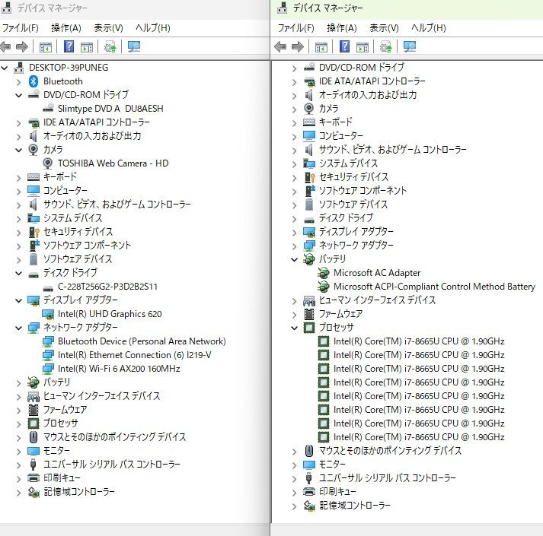
Task: Select C-228T256G2-P3D2B2S11 disk drive
Action: [107, 287]
